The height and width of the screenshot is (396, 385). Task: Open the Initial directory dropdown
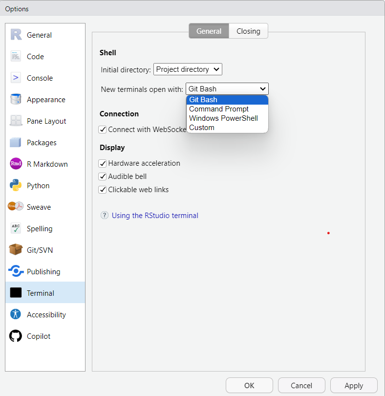pyautogui.click(x=188, y=69)
